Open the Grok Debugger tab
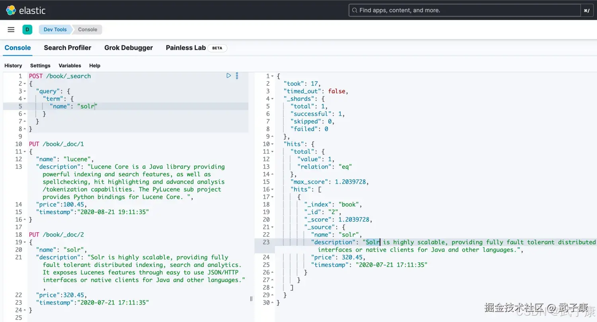Viewport: 597px width, 322px height. coord(128,48)
